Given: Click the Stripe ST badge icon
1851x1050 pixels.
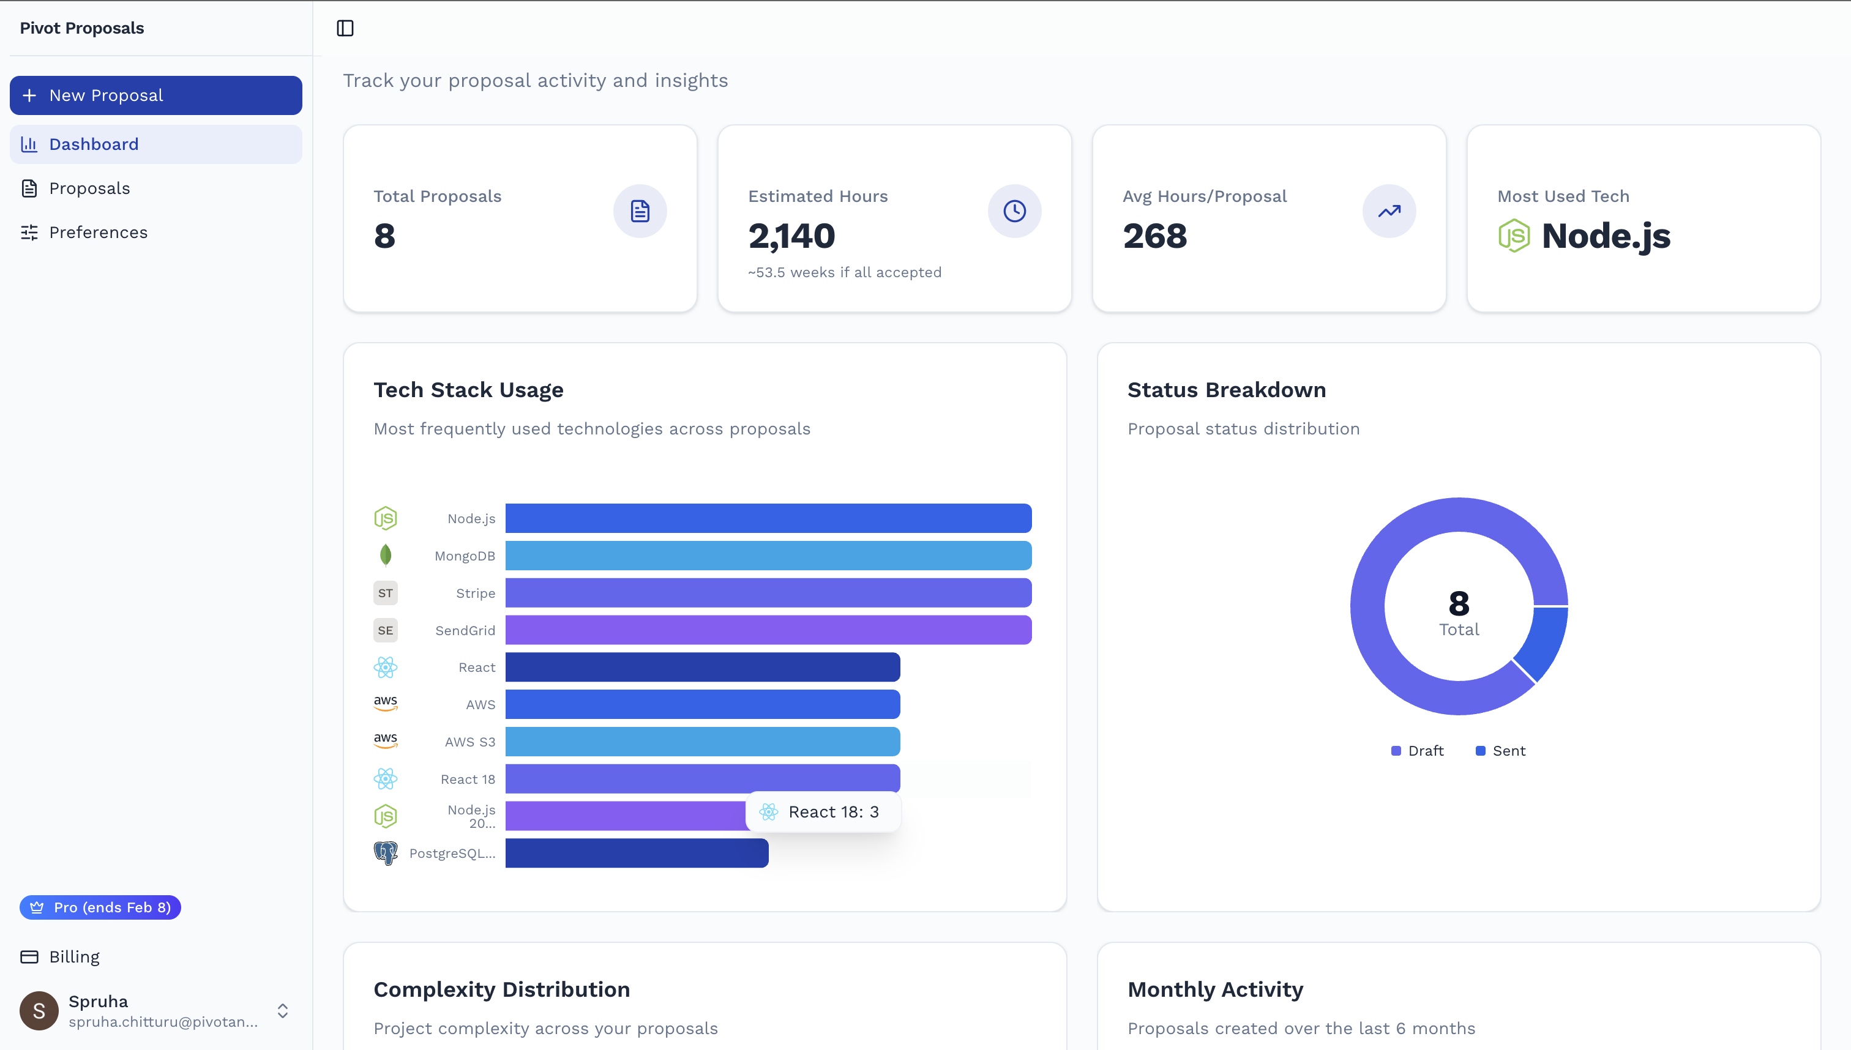Looking at the screenshot, I should click(385, 593).
